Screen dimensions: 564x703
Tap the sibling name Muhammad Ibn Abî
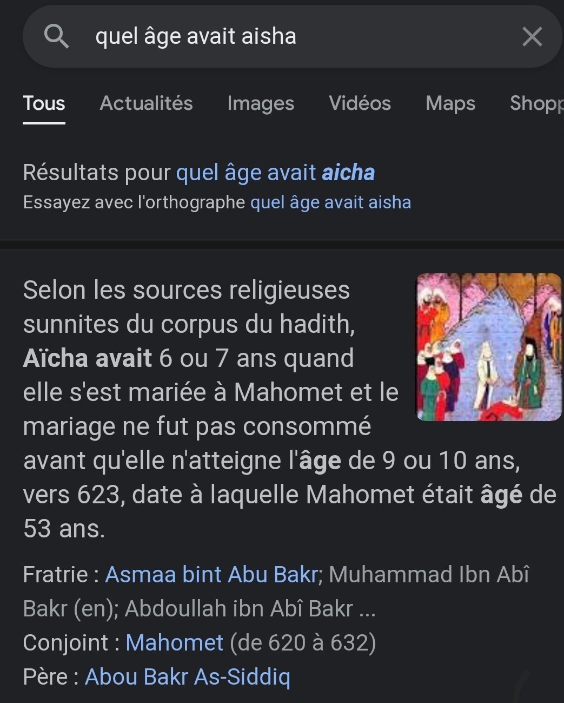[x=429, y=575]
